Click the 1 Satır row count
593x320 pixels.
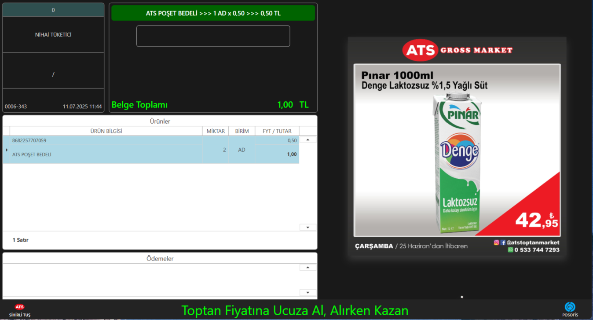(20, 240)
